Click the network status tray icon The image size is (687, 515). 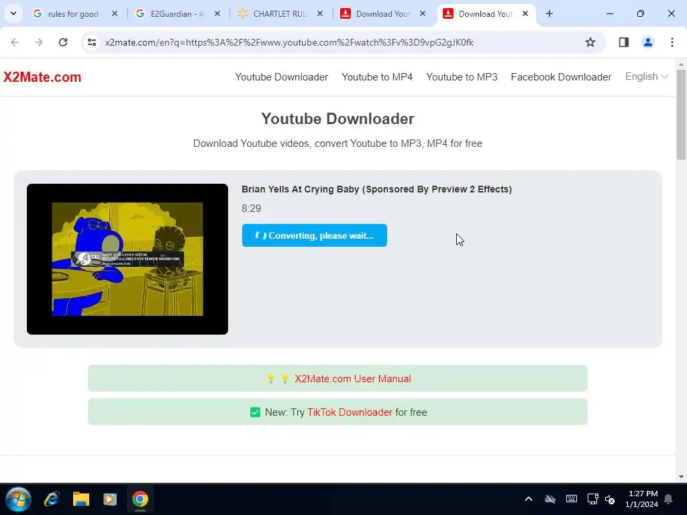[x=593, y=499]
